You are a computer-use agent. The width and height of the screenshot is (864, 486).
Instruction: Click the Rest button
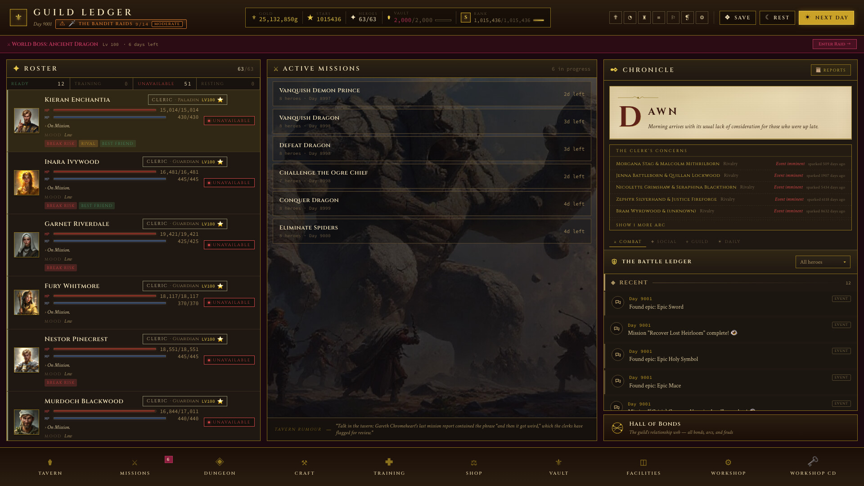click(x=777, y=18)
